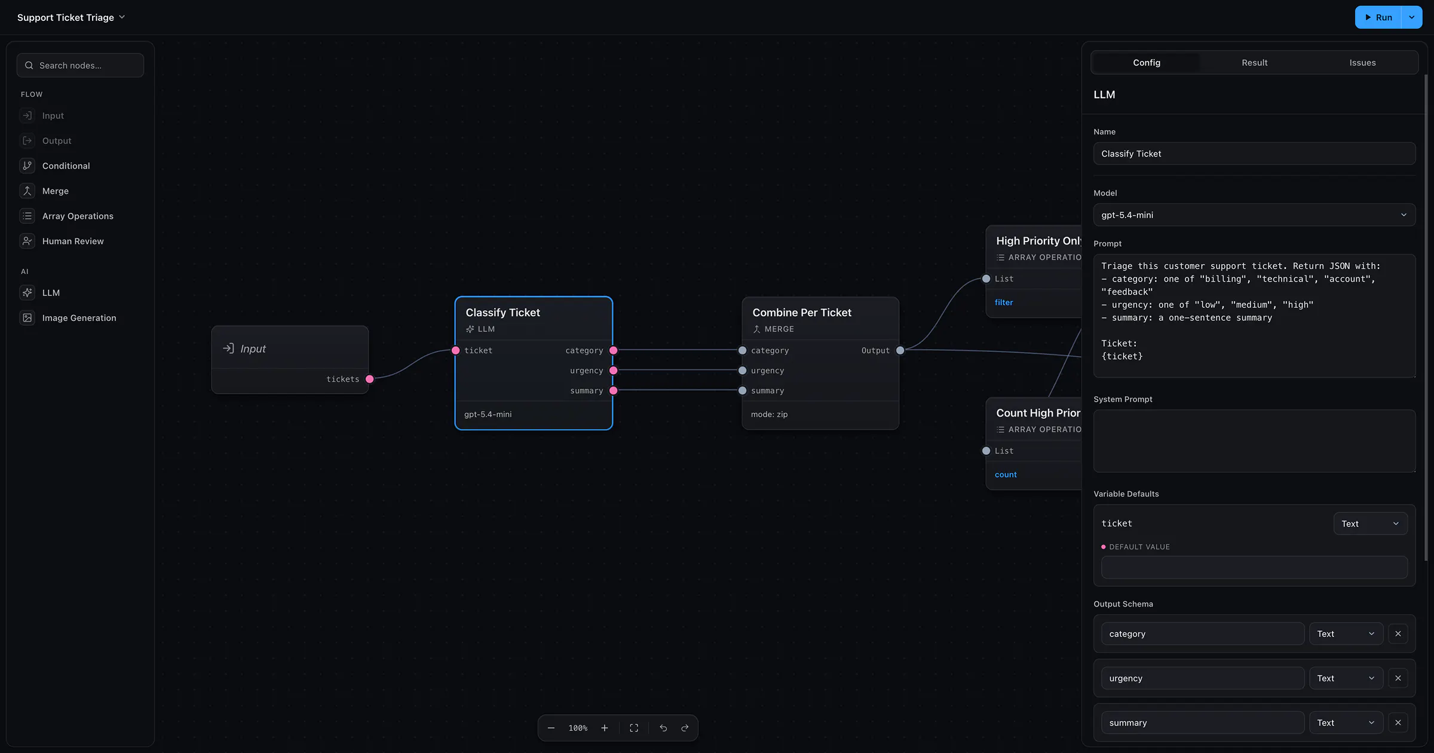The height and width of the screenshot is (753, 1434).
Task: Open the urgency field type dropdown
Action: click(x=1346, y=678)
